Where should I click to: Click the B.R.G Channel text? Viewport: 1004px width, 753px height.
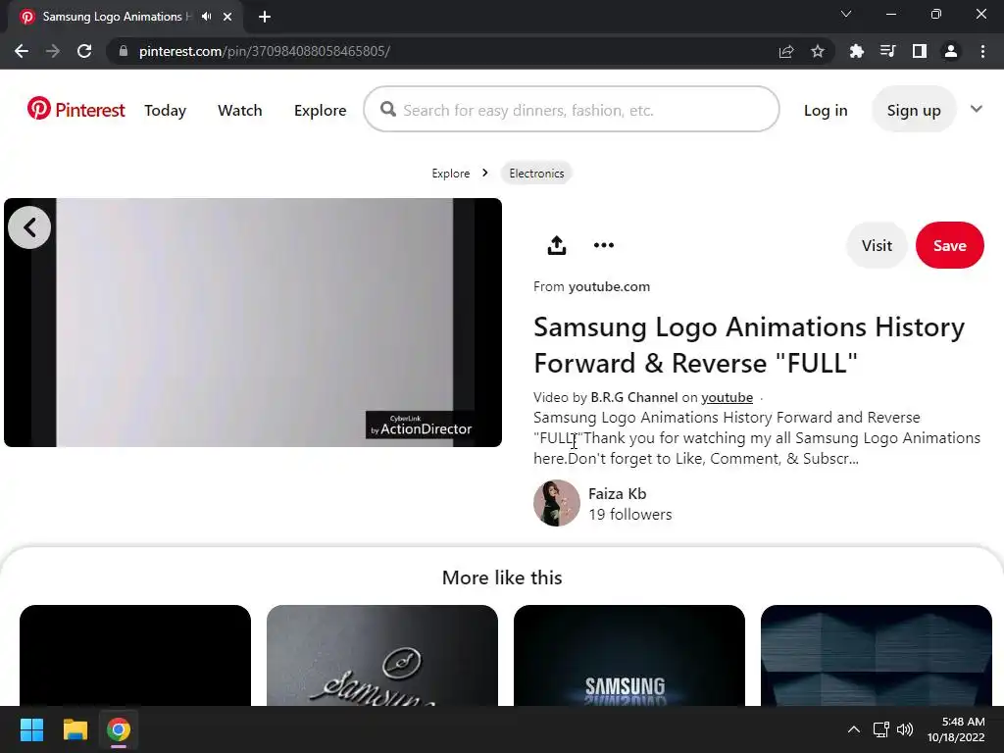[x=634, y=398]
